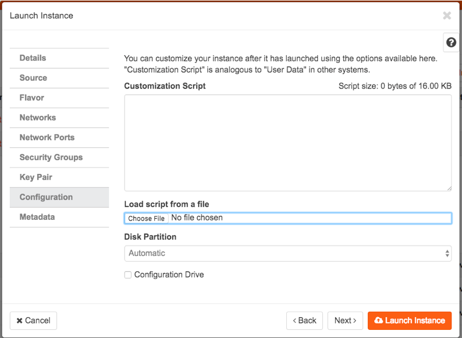Open the Key Pair step
462x338 pixels.
36,177
